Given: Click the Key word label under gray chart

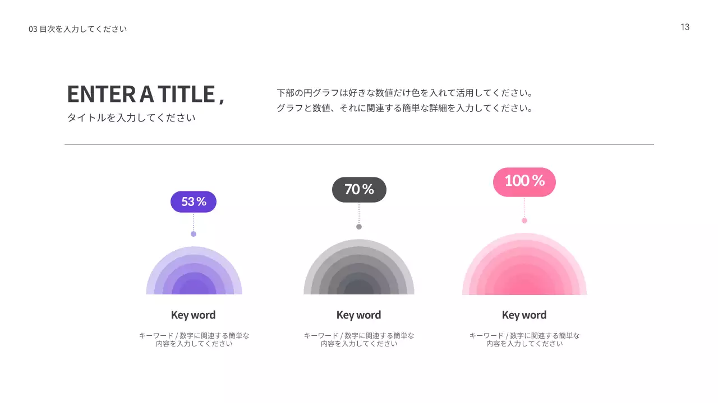Looking at the screenshot, I should pos(358,315).
